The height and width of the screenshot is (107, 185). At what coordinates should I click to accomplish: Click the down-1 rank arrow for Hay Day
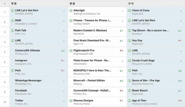click(x=180, y=41)
